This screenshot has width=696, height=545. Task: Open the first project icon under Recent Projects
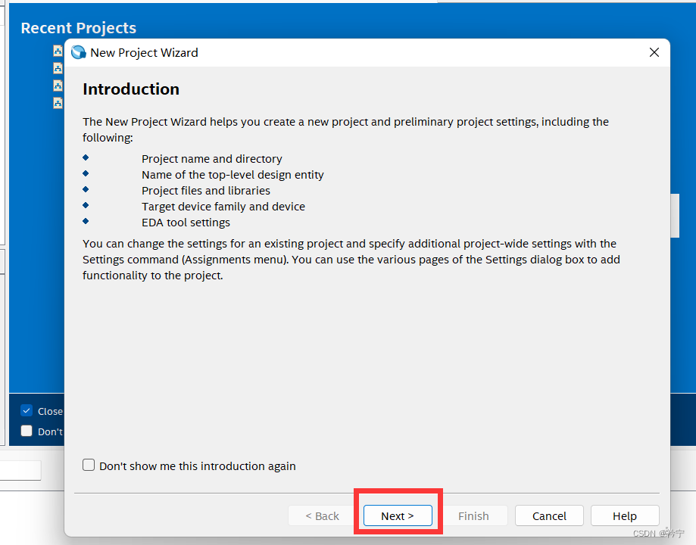58,51
